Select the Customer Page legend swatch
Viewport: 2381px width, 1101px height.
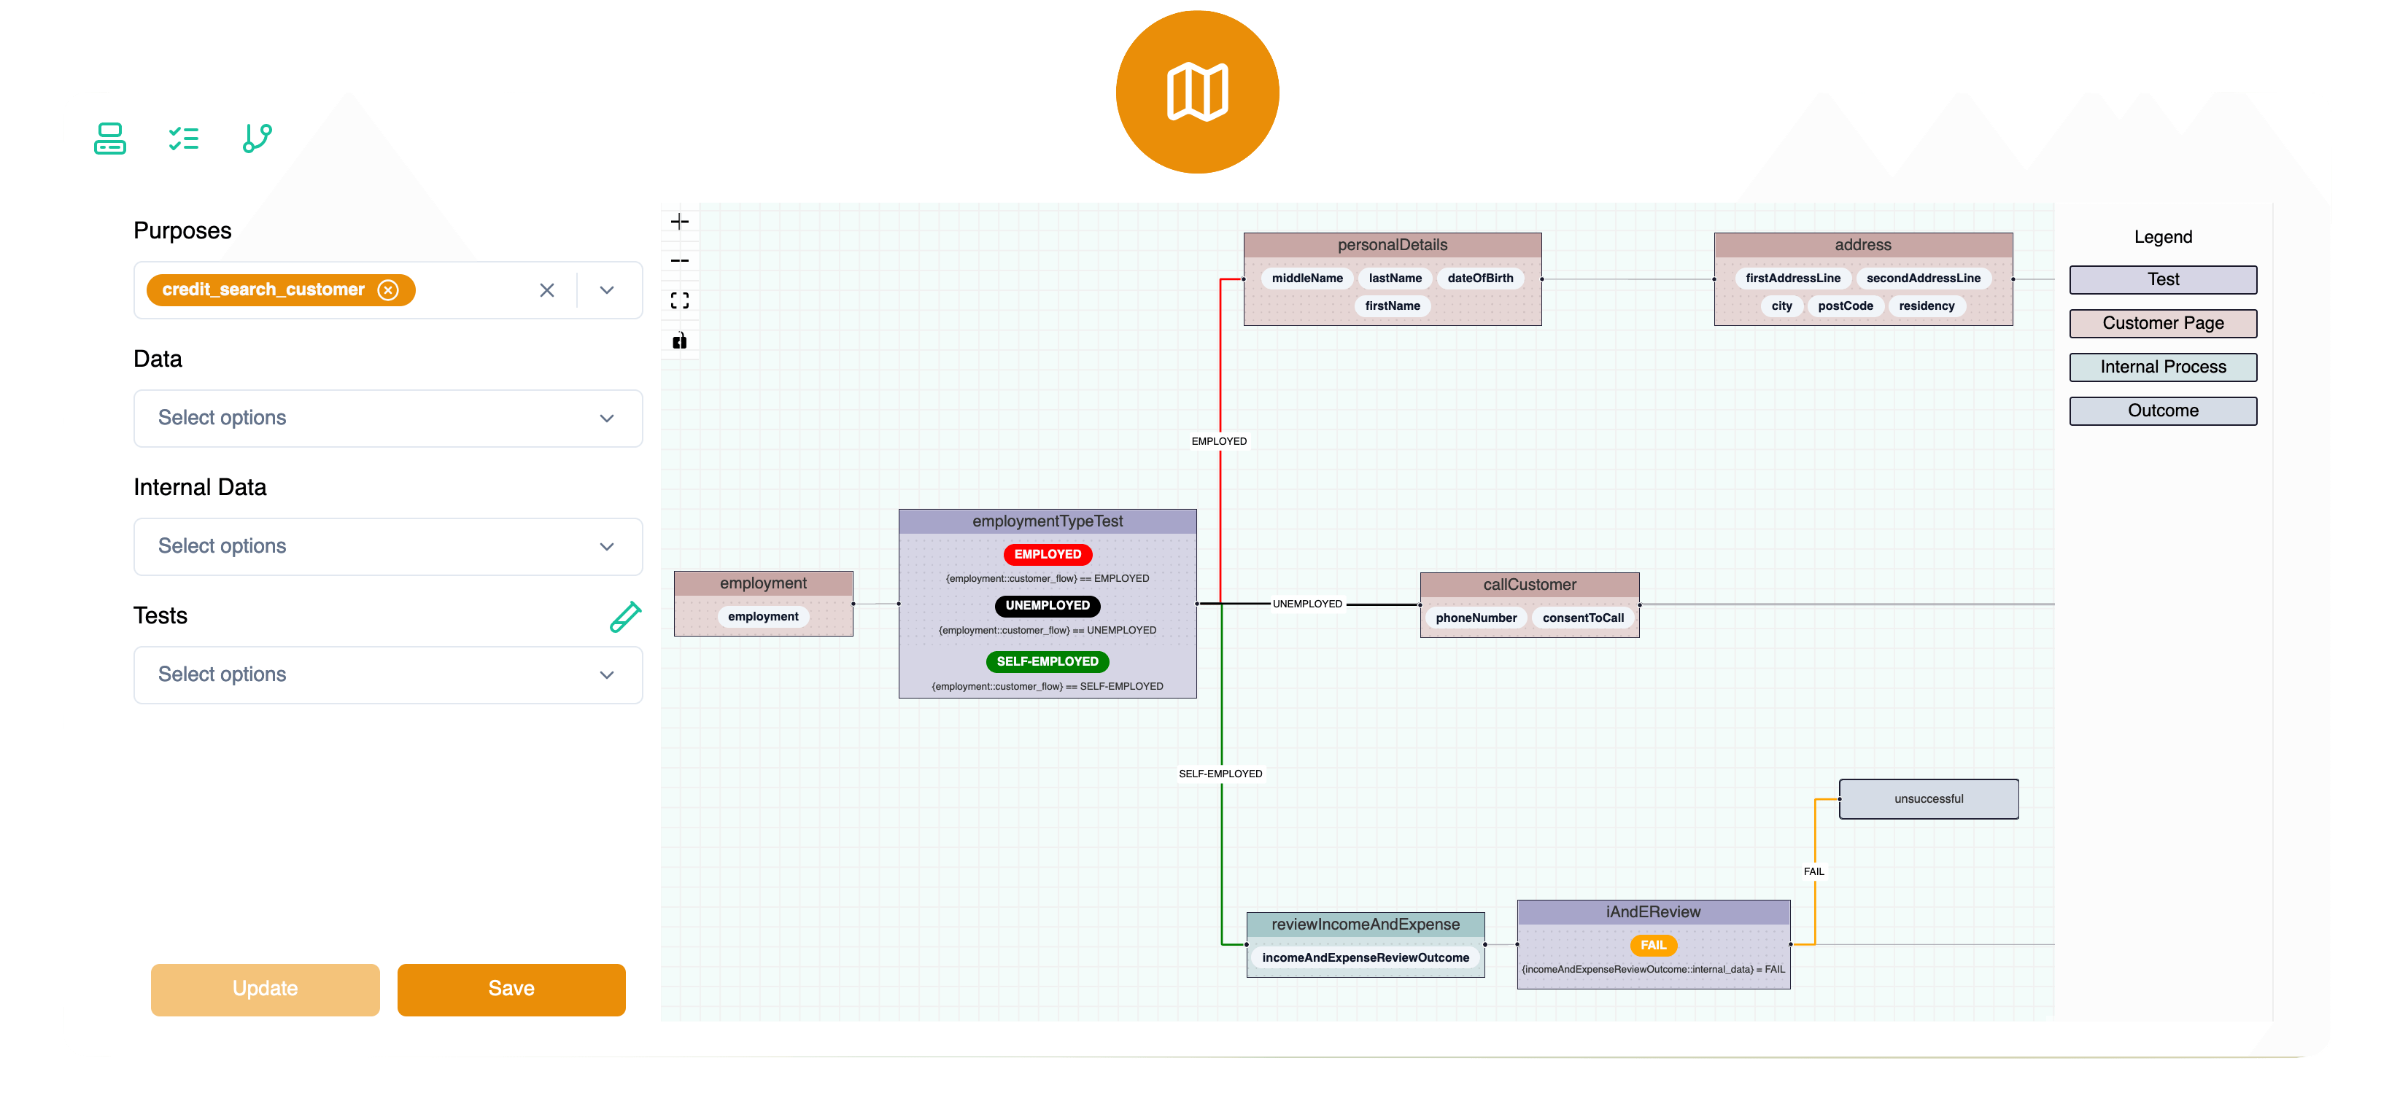pos(2163,323)
